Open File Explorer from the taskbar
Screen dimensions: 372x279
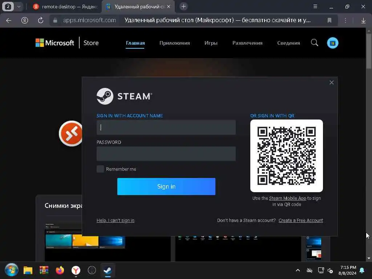click(28, 270)
